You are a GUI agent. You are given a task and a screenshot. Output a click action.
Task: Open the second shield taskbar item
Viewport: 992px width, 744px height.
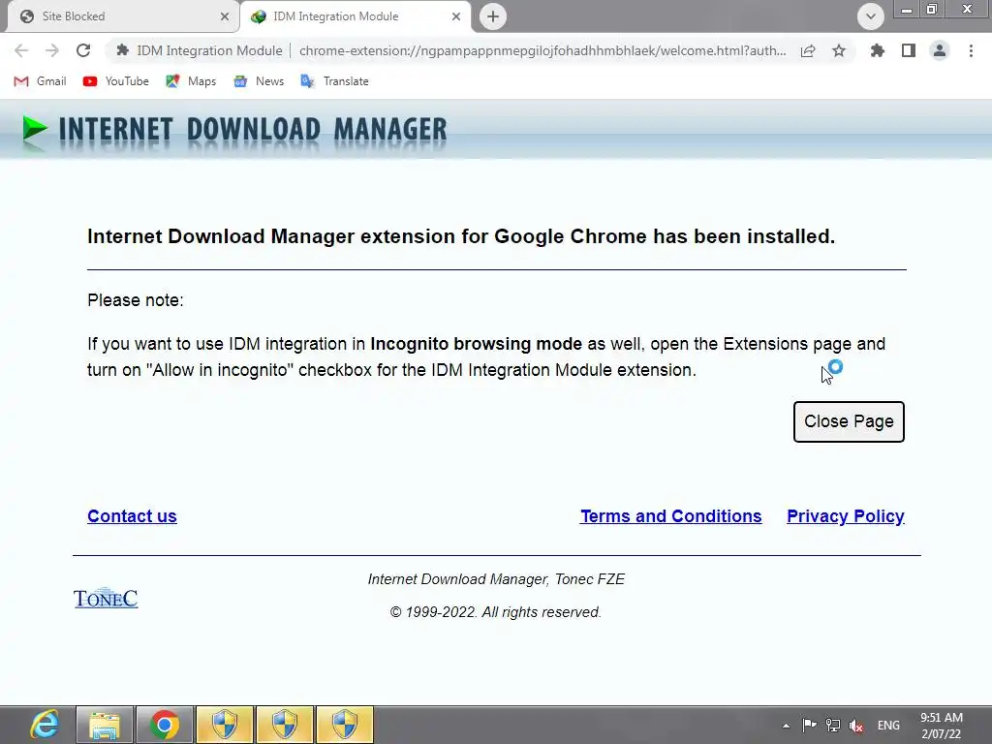(x=285, y=725)
